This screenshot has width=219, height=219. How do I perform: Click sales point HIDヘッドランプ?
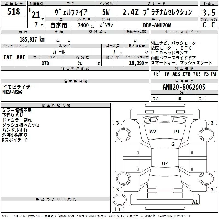click(x=169, y=53)
